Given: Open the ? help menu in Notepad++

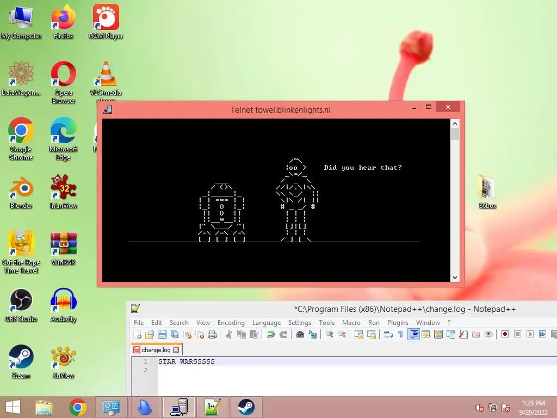Looking at the screenshot, I should point(449,322).
